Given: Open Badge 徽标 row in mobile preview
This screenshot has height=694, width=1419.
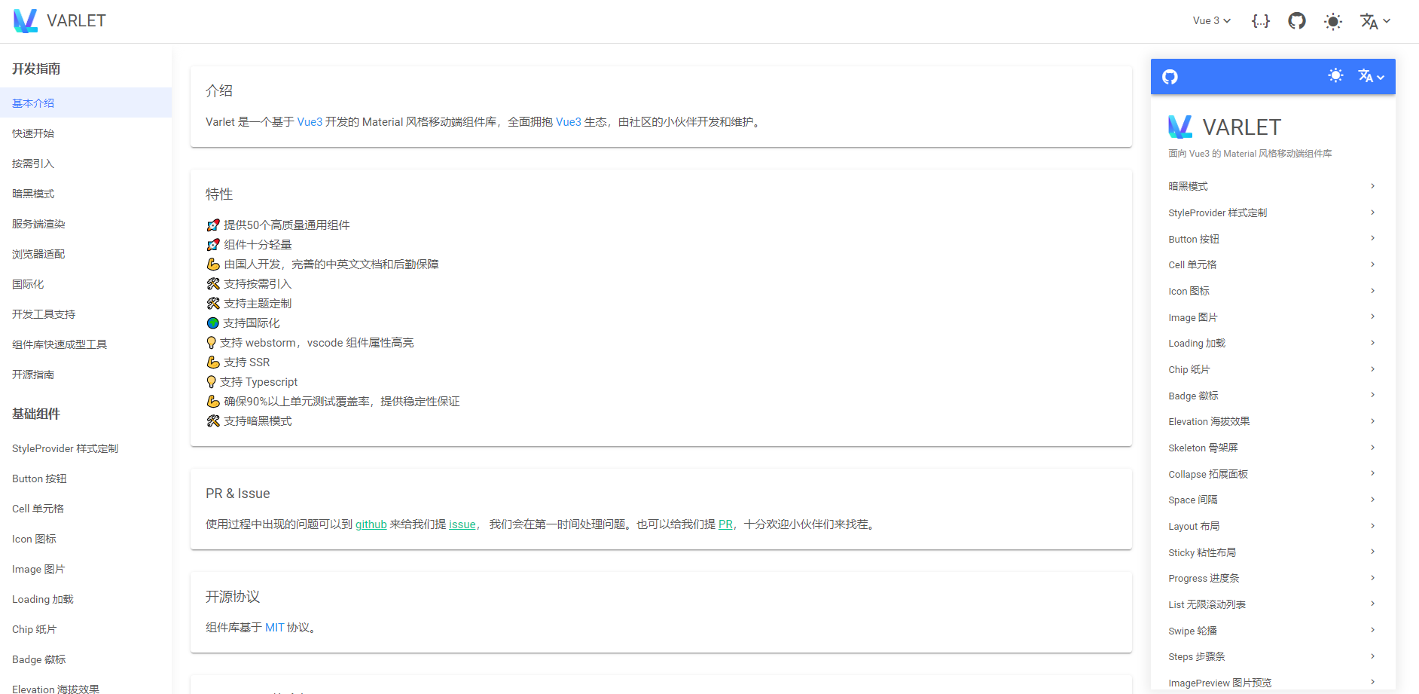Looking at the screenshot, I should (x=1273, y=396).
